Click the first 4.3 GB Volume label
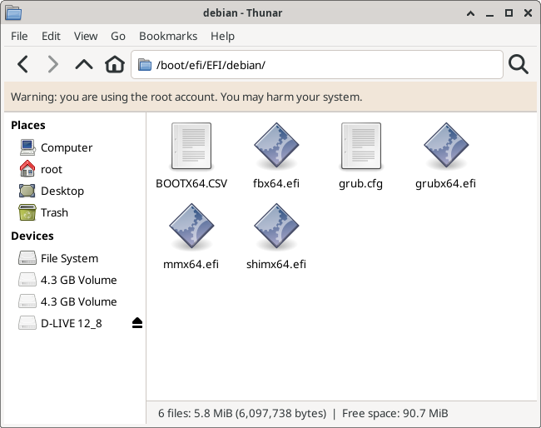 [79, 280]
